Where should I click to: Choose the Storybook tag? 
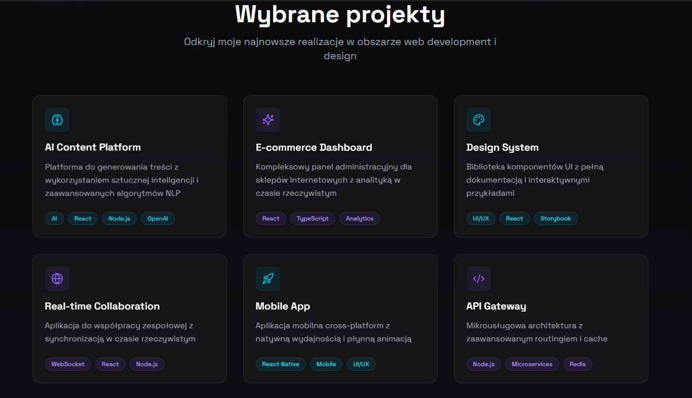(556, 218)
